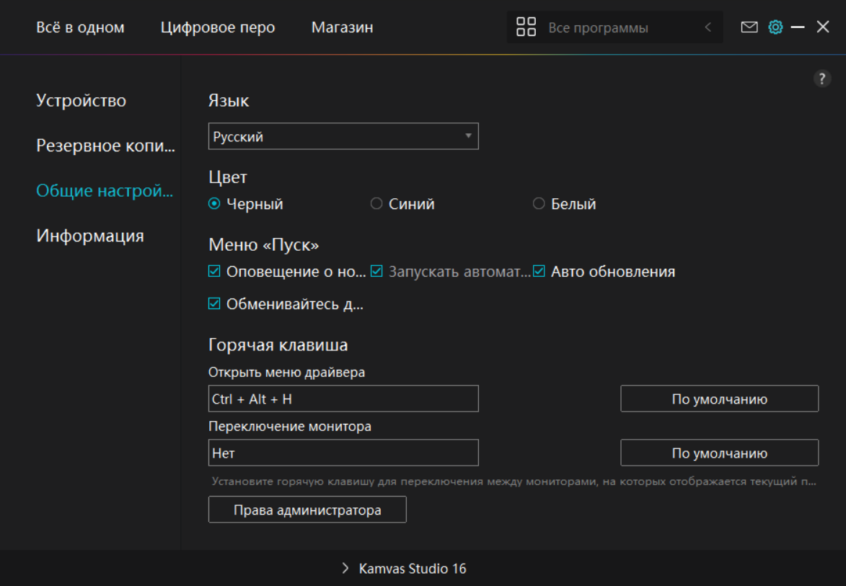Open the help question mark icon
The width and height of the screenshot is (846, 586).
click(x=822, y=79)
